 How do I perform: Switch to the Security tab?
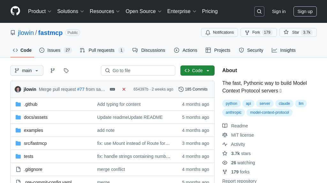pos(251,50)
